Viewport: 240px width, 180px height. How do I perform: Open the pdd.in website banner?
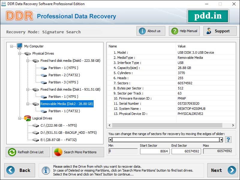pos(208,16)
